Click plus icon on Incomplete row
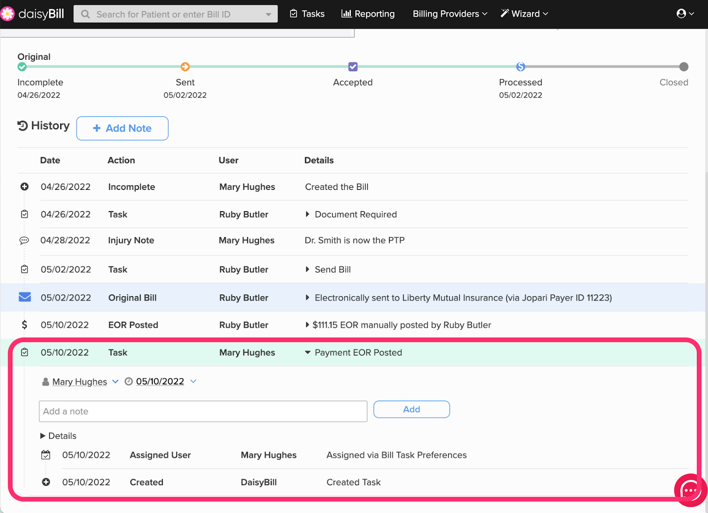The height and width of the screenshot is (513, 708). tap(24, 187)
